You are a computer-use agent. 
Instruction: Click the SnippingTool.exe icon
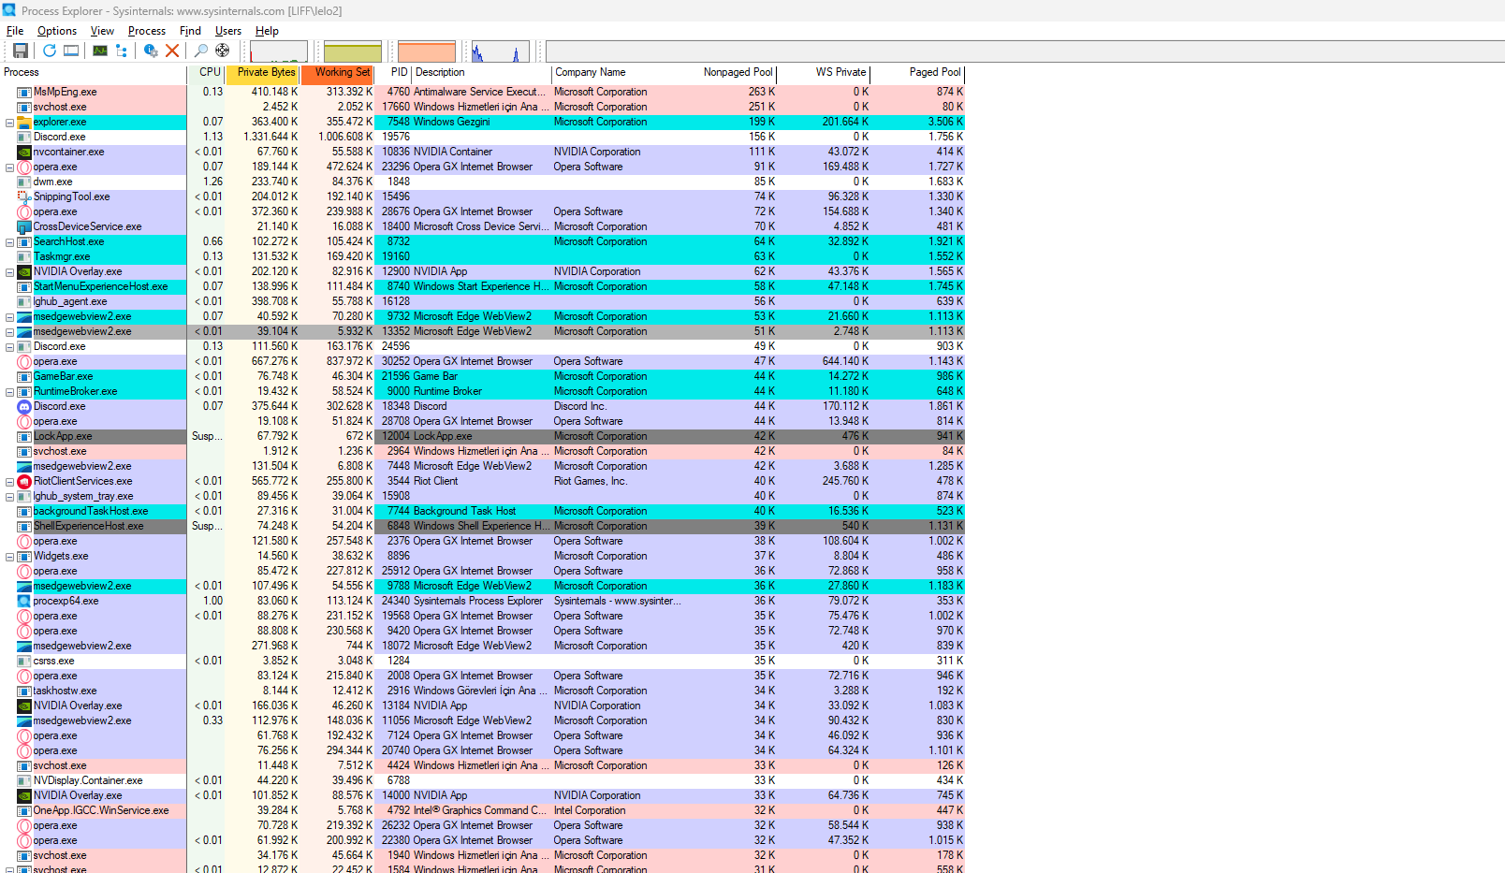pyautogui.click(x=24, y=196)
